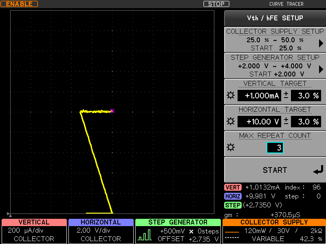This screenshot has width=326, height=244.
Task: Expand Step Generator Setup arrow
Action: [x=321, y=69]
